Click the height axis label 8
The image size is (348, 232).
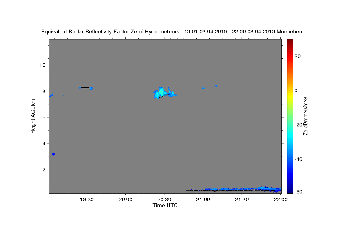tap(44, 91)
